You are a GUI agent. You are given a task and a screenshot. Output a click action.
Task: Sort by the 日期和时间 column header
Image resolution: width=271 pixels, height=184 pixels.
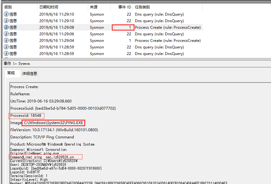[48, 7]
